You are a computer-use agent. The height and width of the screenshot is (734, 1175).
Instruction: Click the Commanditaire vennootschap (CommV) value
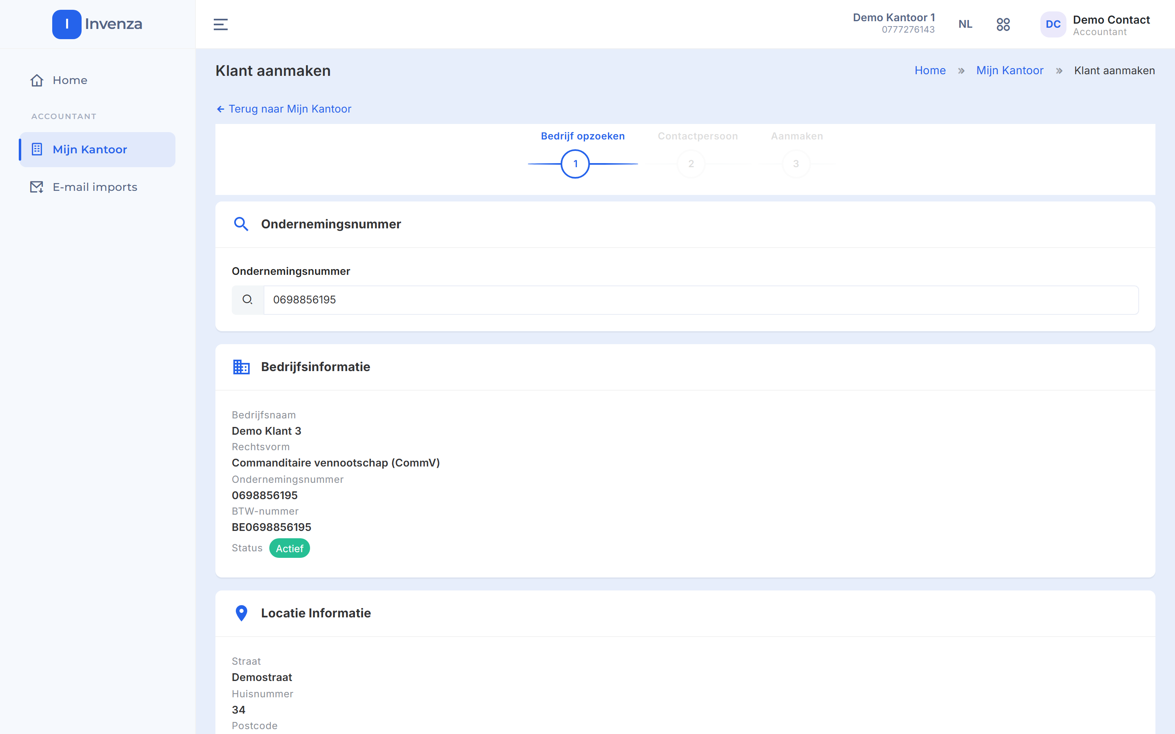click(335, 463)
